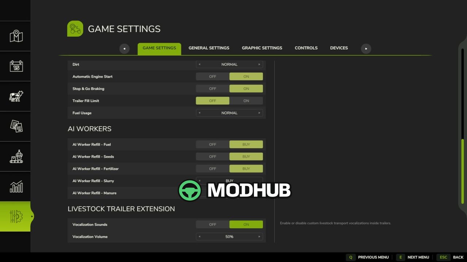The height and width of the screenshot is (262, 467).
Task: Click the next tab arrow button
Action: (x=366, y=49)
